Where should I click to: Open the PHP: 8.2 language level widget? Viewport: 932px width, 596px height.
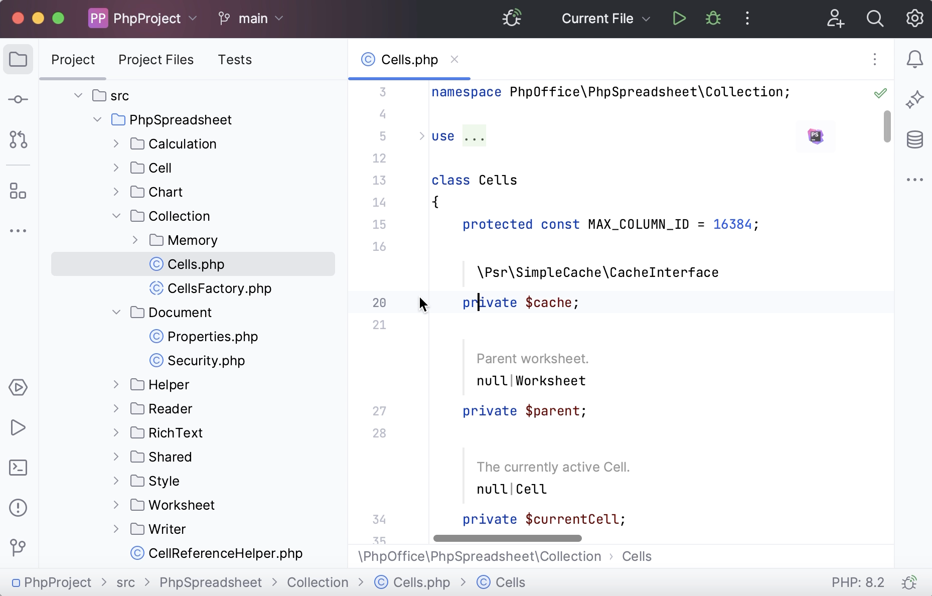point(858,582)
